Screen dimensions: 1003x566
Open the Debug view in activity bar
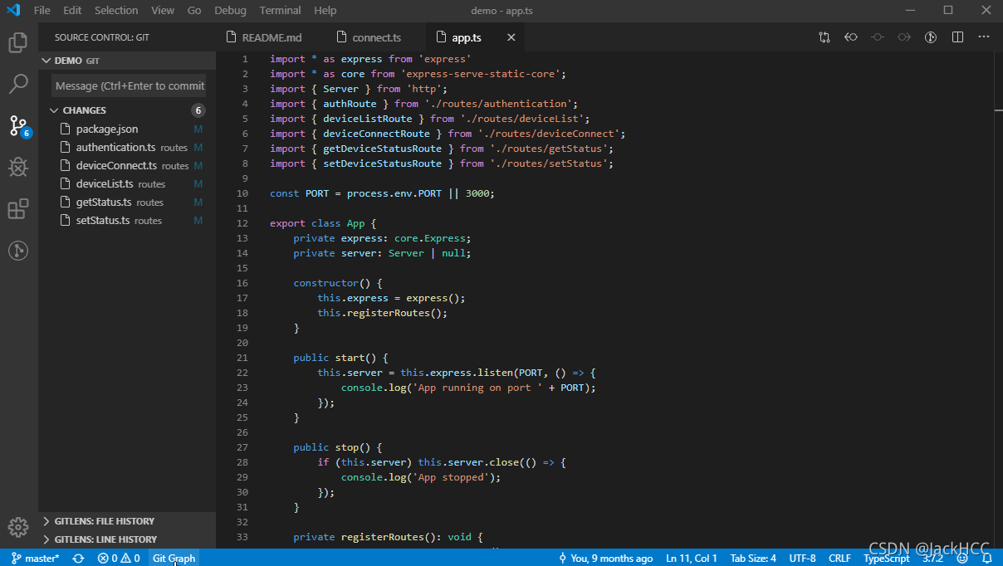coord(18,168)
